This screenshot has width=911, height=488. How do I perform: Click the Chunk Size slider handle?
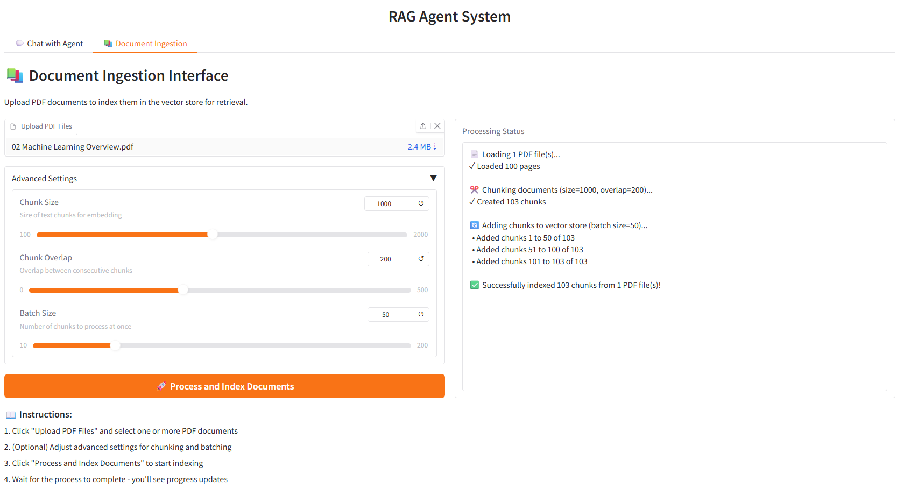213,235
